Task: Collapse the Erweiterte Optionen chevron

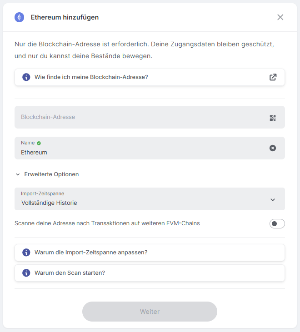Action: pyautogui.click(x=18, y=174)
